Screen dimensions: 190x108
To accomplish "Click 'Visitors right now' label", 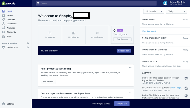I will coord(120,34).
